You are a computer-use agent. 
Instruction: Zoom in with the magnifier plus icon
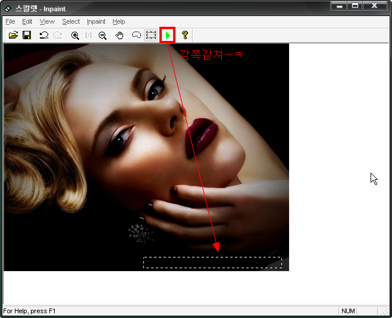[75, 36]
